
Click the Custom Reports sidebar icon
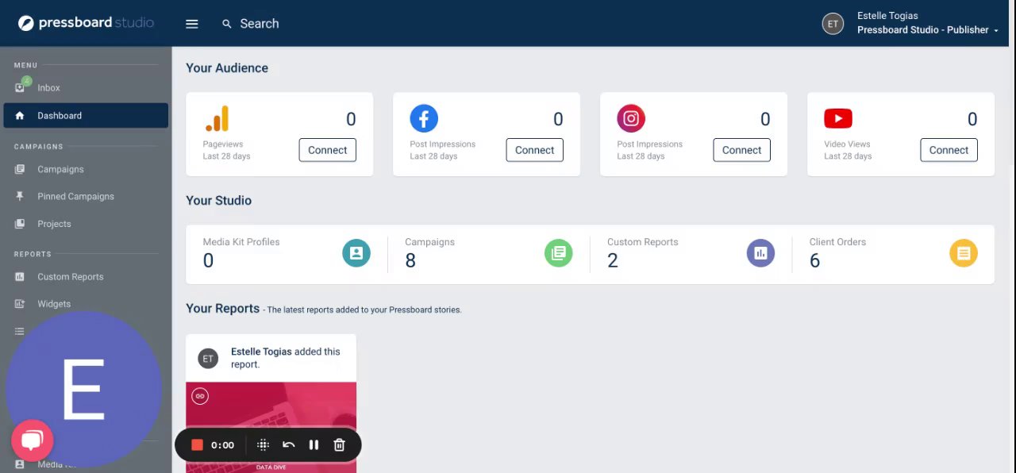point(20,277)
